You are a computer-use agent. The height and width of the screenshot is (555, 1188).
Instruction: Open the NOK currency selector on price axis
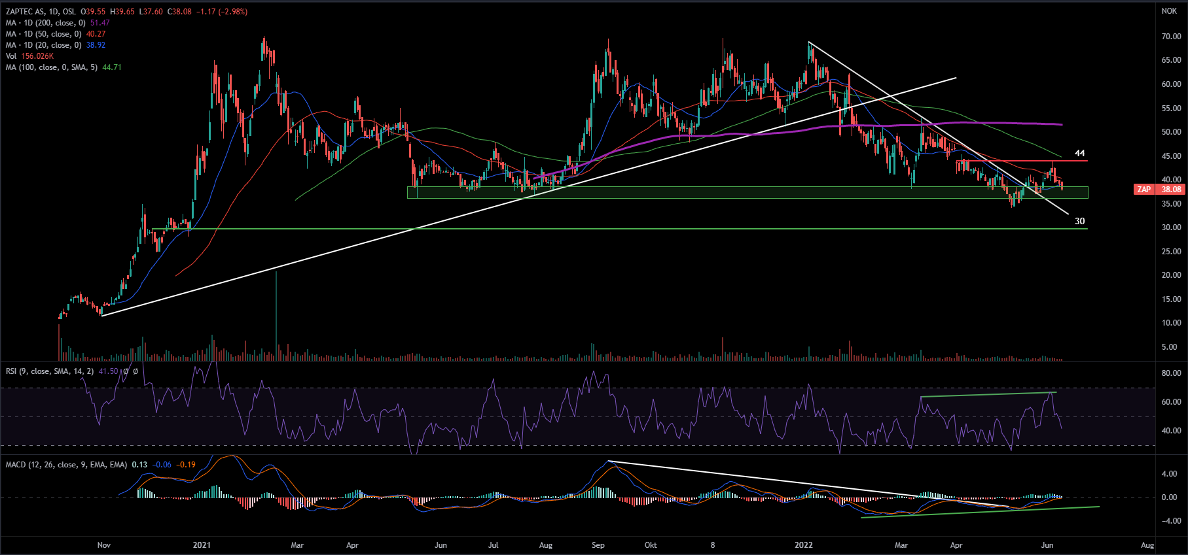coord(1169,11)
